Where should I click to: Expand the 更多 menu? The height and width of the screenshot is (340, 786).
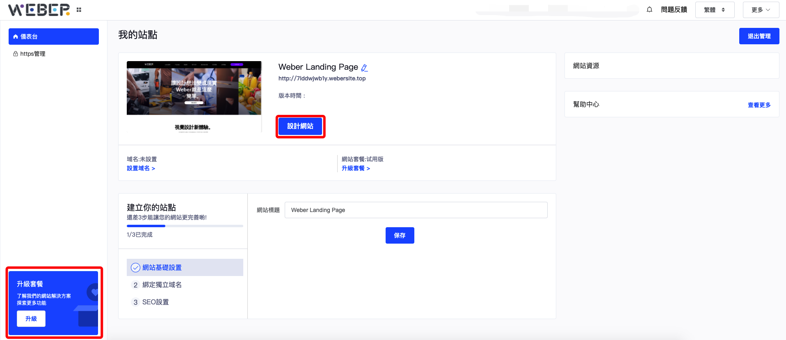(x=761, y=10)
